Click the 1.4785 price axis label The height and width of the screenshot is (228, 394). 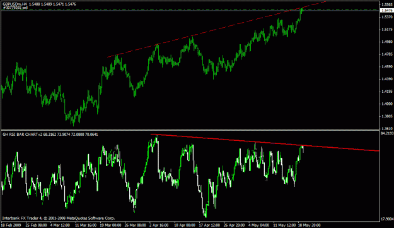tap(387, 54)
